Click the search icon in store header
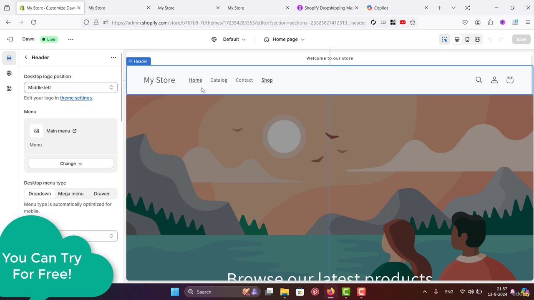This screenshot has width=534, height=300. (x=479, y=80)
